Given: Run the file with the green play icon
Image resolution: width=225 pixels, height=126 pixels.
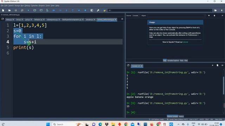Looking at the screenshot, I should click(x=28, y=10).
